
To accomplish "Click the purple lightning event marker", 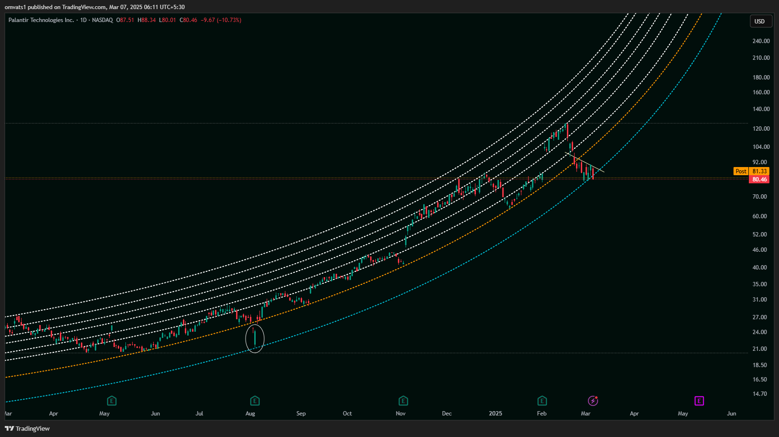I will click(x=593, y=401).
